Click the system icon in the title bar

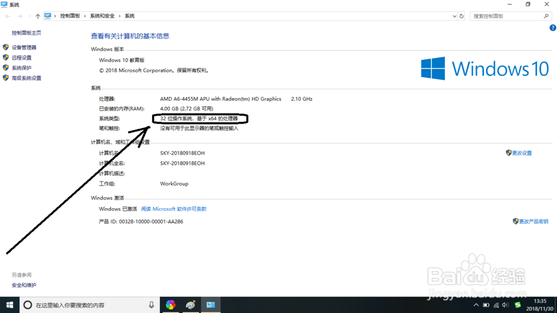pyautogui.click(x=4, y=4)
